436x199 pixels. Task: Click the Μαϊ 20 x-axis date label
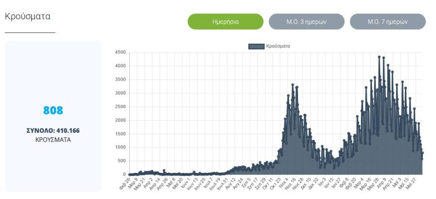pyautogui.click(x=177, y=184)
